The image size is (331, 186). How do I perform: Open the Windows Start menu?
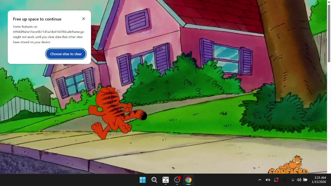coord(142,180)
